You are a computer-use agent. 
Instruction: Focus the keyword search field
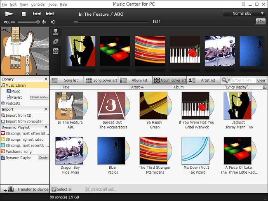click(243, 80)
